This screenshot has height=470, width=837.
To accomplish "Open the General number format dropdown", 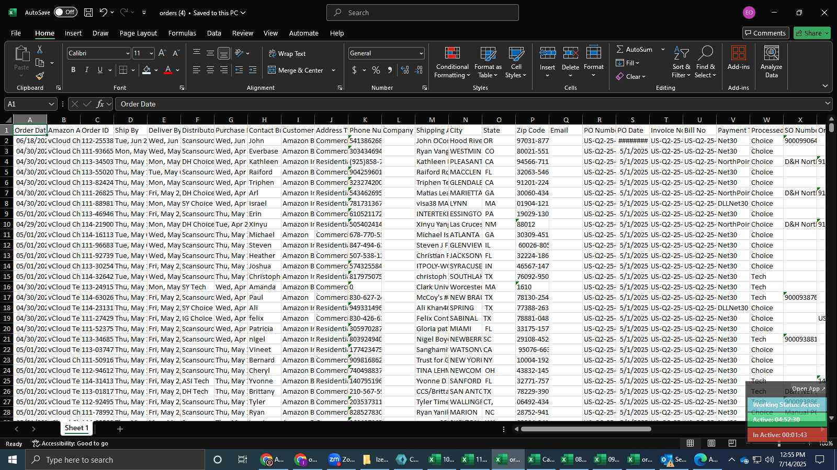I will [421, 53].
